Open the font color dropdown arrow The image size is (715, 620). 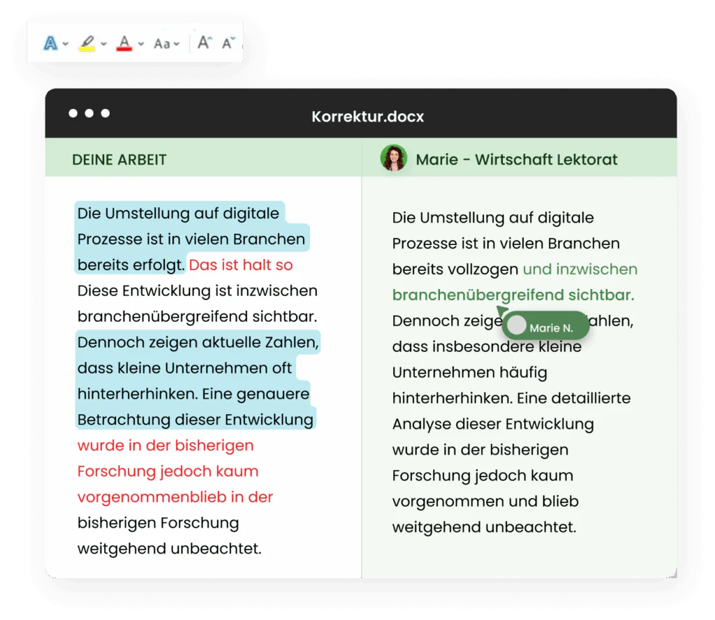[141, 44]
